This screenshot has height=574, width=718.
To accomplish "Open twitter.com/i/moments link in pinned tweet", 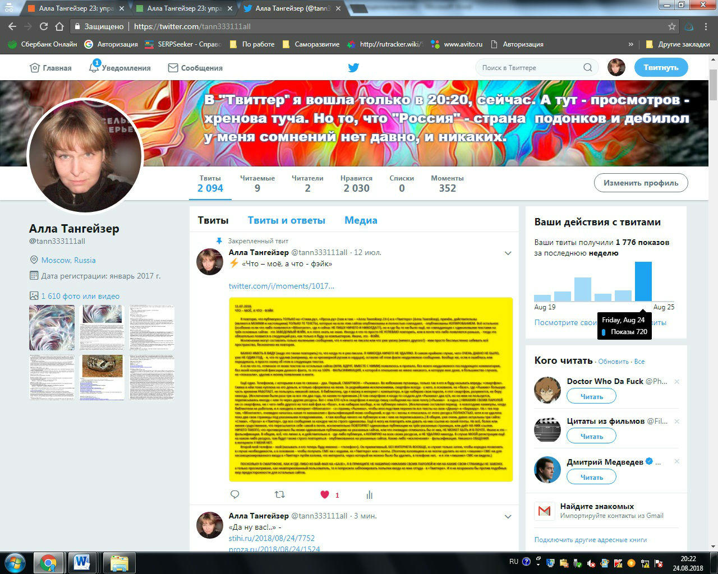I will tap(281, 286).
